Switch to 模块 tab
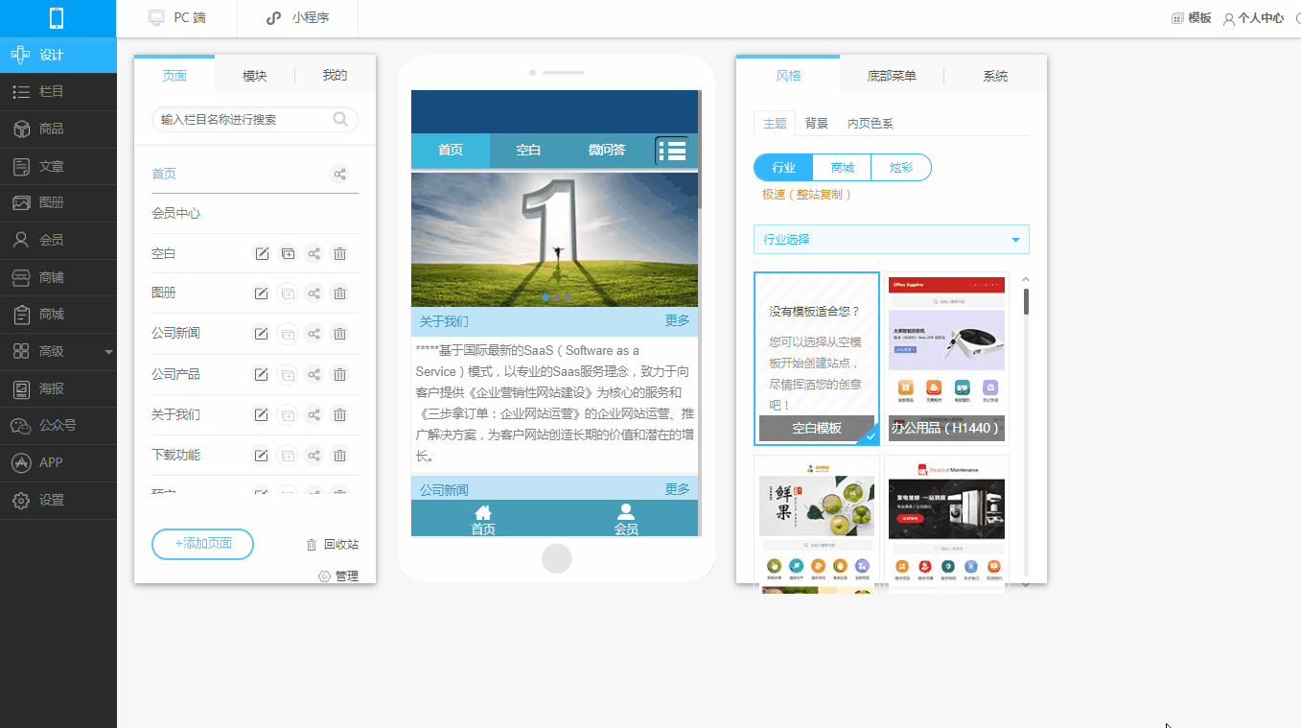 pyautogui.click(x=255, y=76)
